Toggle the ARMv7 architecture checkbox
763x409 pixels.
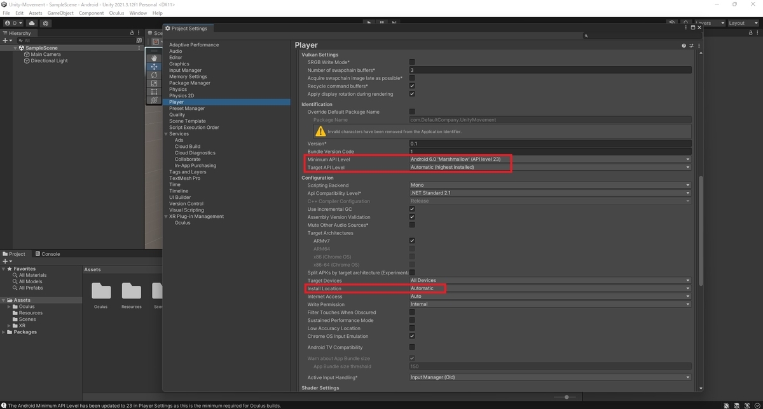click(x=412, y=241)
